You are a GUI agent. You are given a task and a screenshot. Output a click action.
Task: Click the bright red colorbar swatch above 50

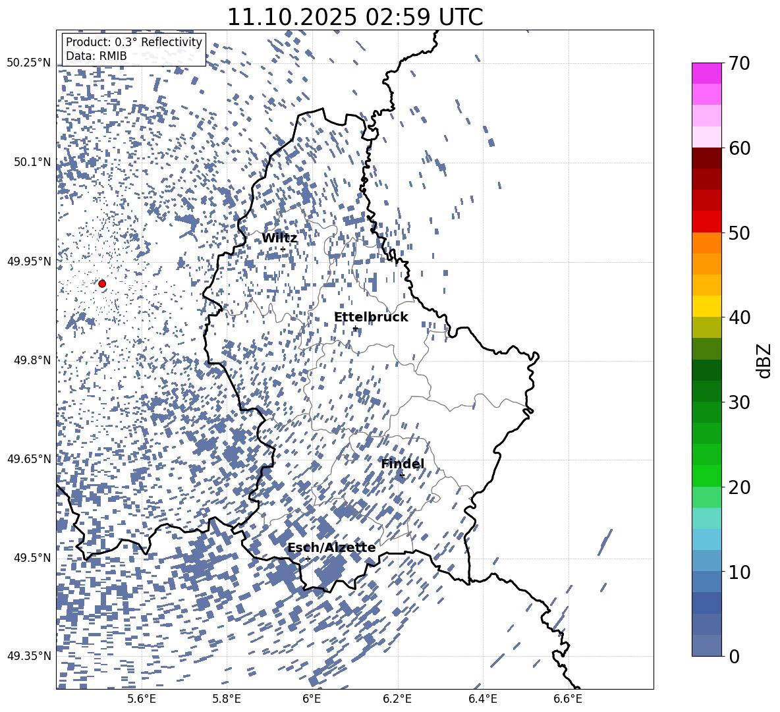[x=706, y=222]
